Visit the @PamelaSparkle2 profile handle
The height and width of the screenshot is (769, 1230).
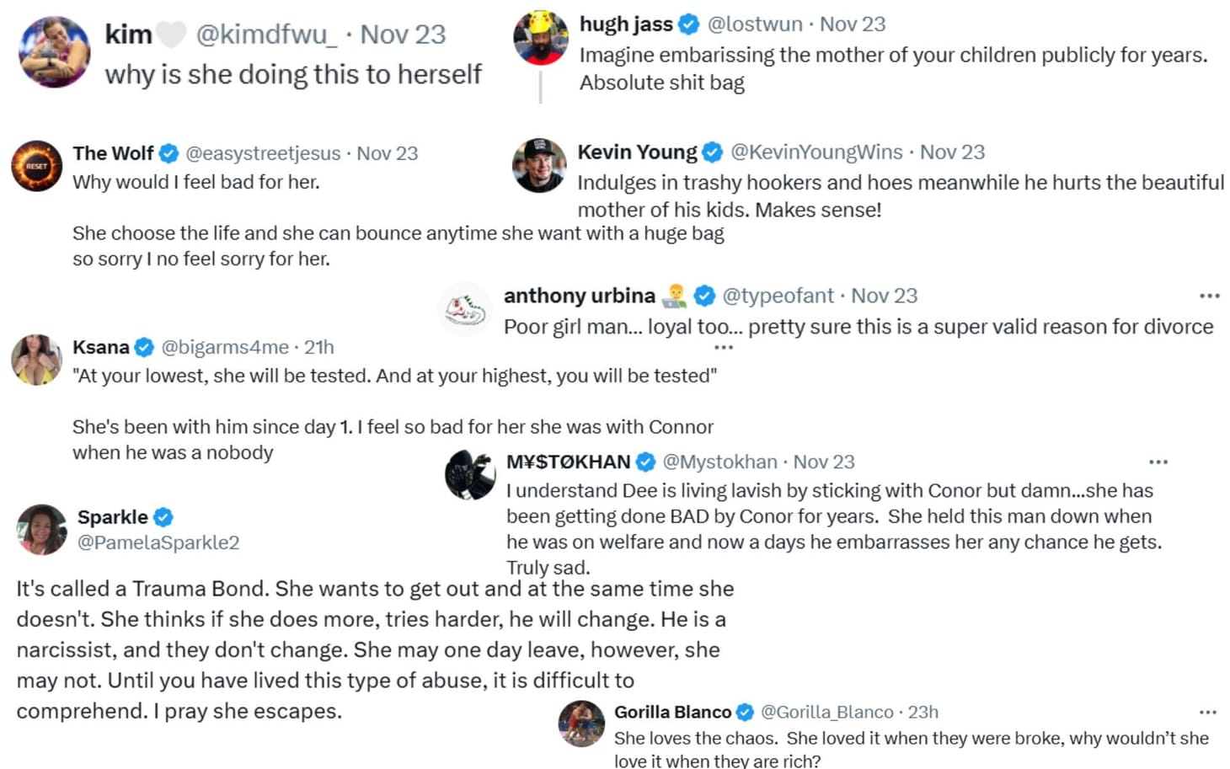click(x=158, y=542)
